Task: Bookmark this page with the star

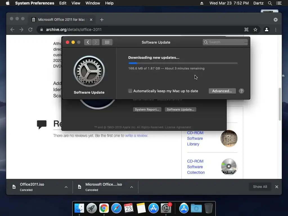Action: click(255, 30)
